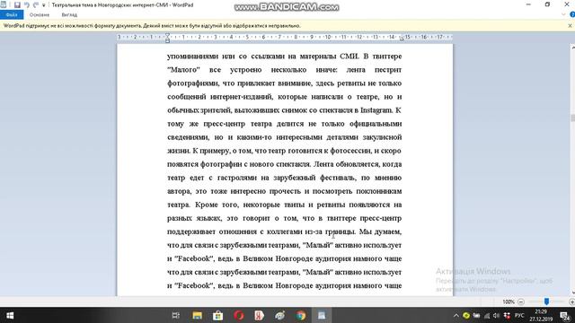Switch to the Вигляд ribbon tab
This screenshot has width=575, height=323.
69,14
